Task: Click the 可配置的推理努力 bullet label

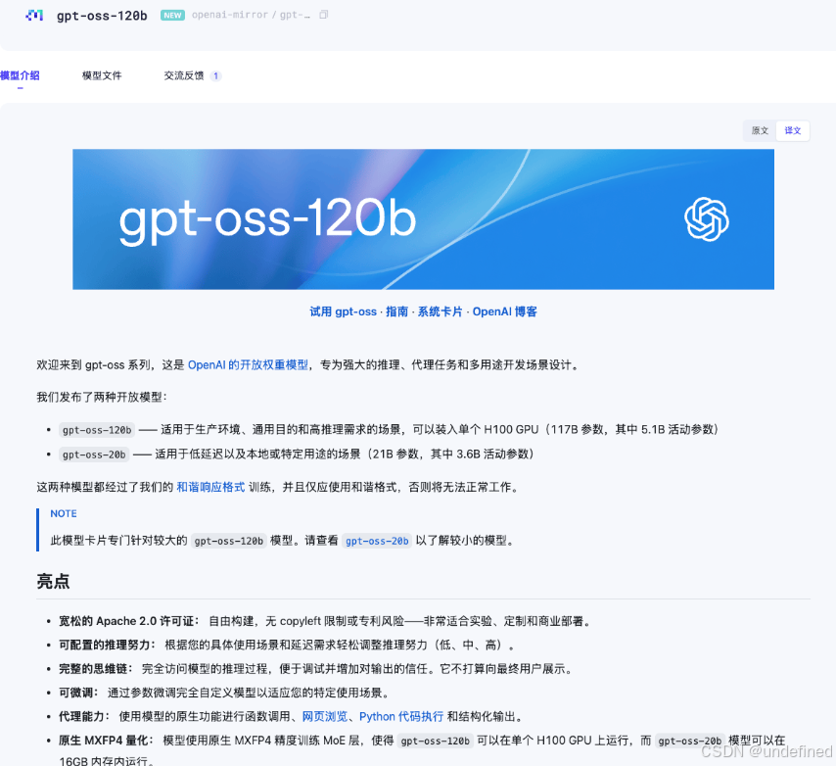Action: [x=107, y=645]
